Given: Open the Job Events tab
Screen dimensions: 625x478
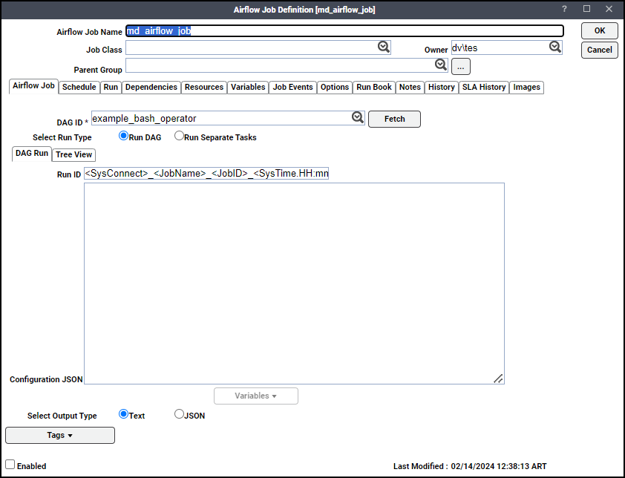Looking at the screenshot, I should 293,88.
